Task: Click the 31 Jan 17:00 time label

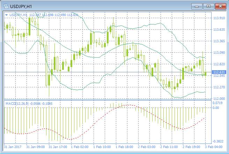Action: [58, 147]
